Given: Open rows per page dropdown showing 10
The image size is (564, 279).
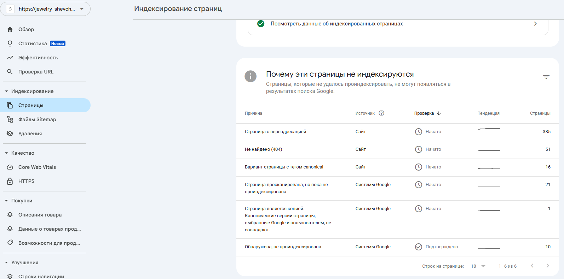Looking at the screenshot, I should [x=478, y=266].
